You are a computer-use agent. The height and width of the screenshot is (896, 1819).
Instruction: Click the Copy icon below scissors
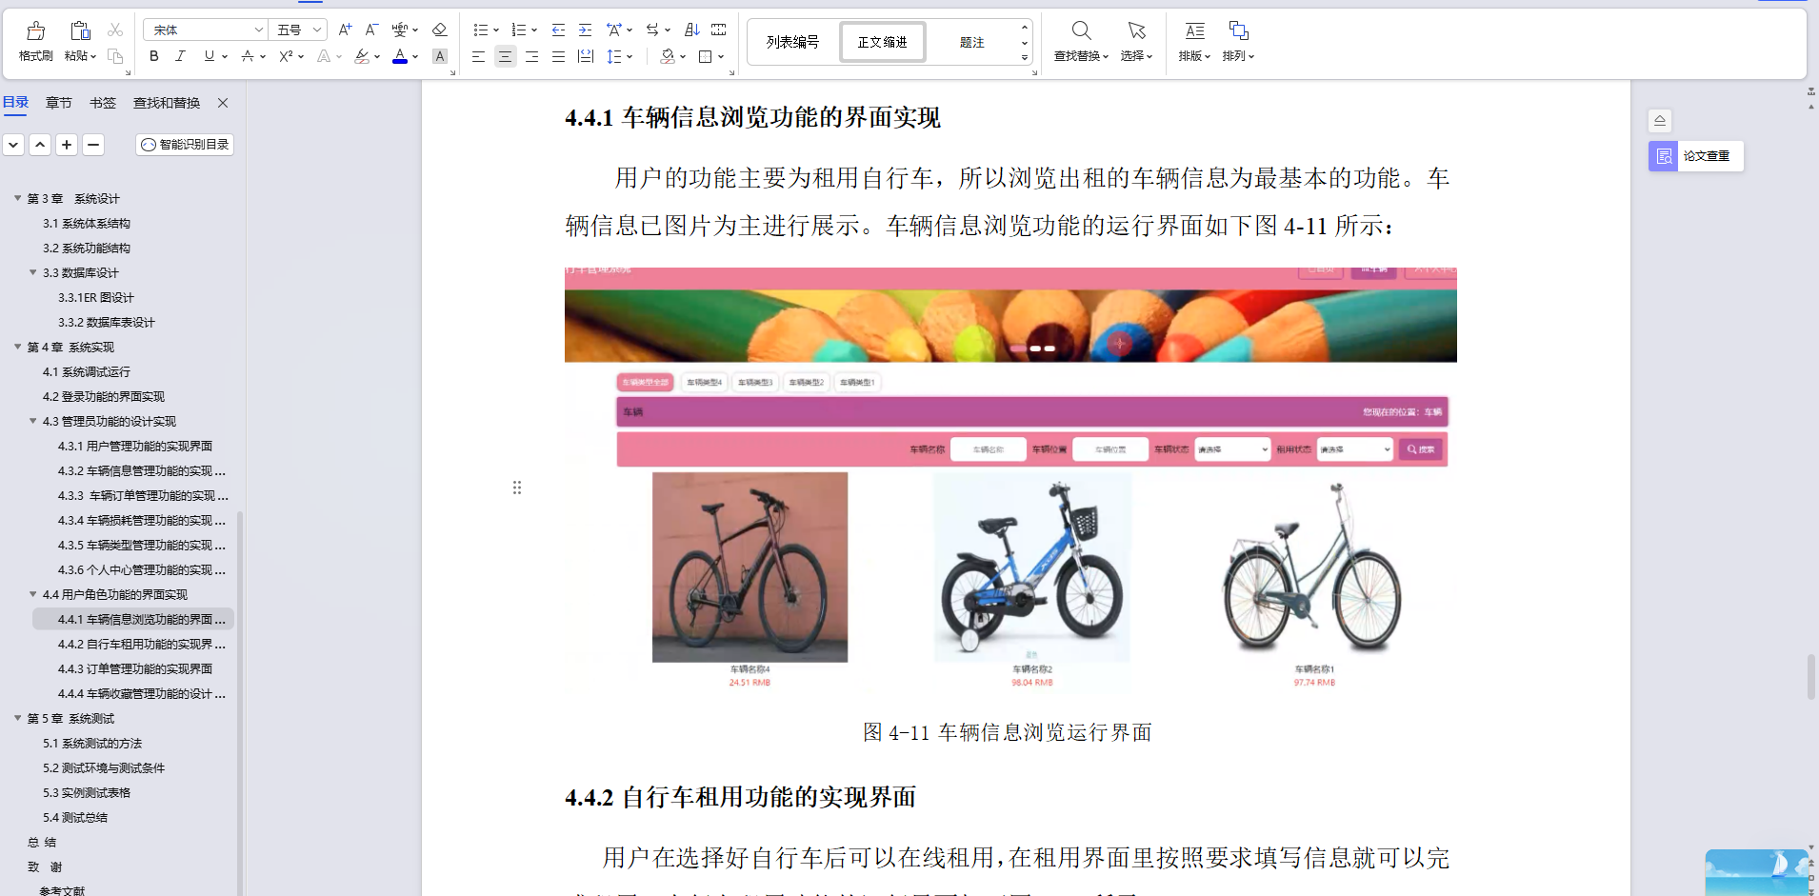click(115, 56)
